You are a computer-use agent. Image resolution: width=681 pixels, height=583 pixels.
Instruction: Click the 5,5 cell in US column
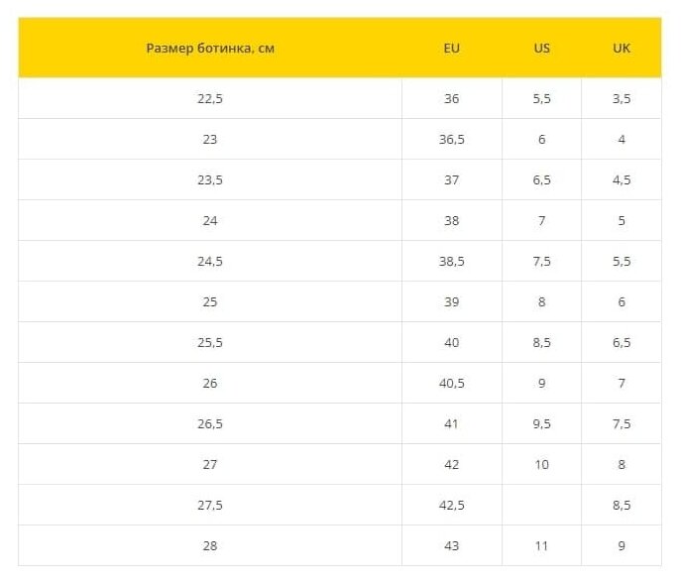pos(541,98)
